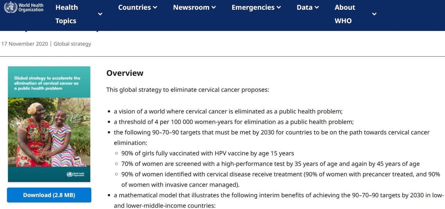Click the World Health Organization logo
445x209 pixels.
point(24,7)
